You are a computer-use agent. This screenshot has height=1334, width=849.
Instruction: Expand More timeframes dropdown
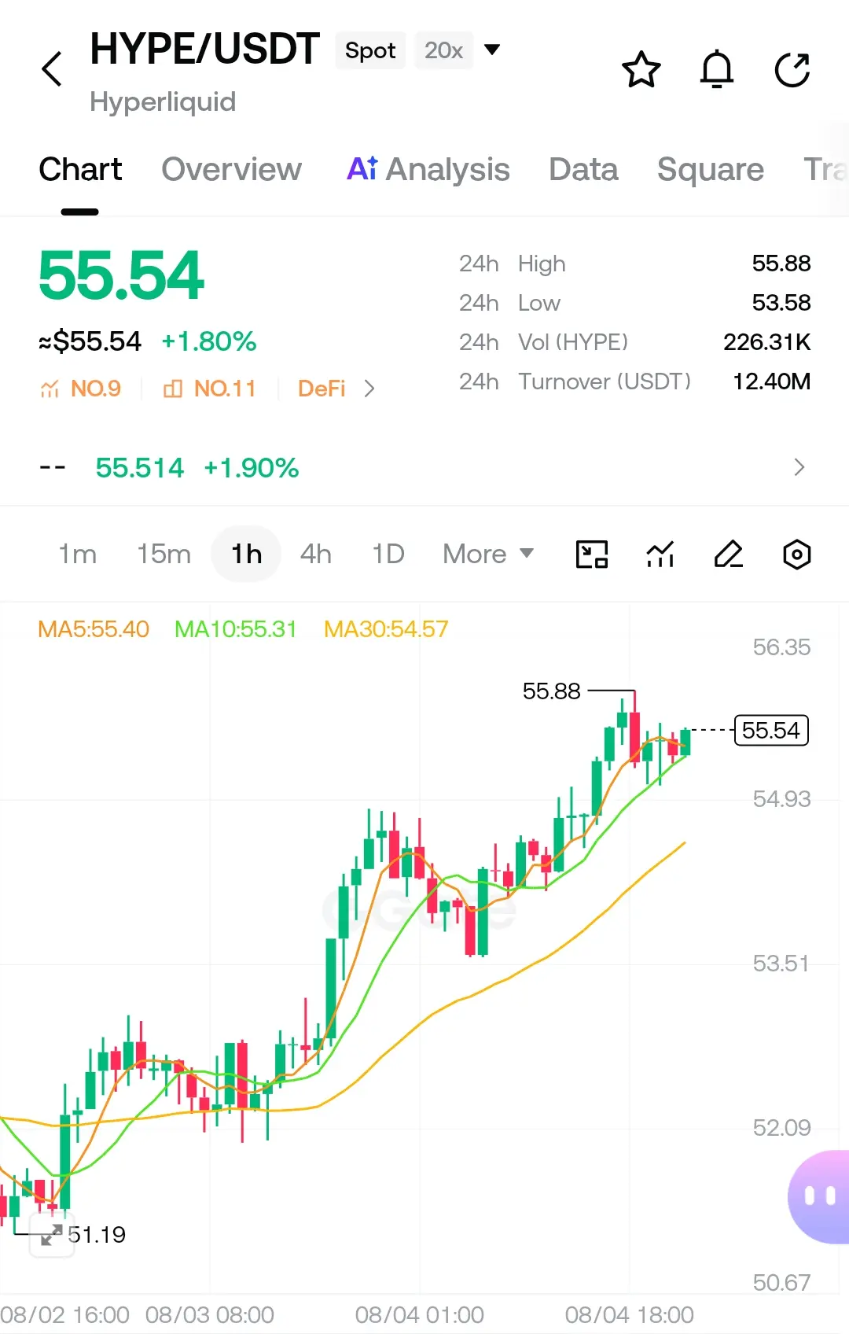pos(489,555)
